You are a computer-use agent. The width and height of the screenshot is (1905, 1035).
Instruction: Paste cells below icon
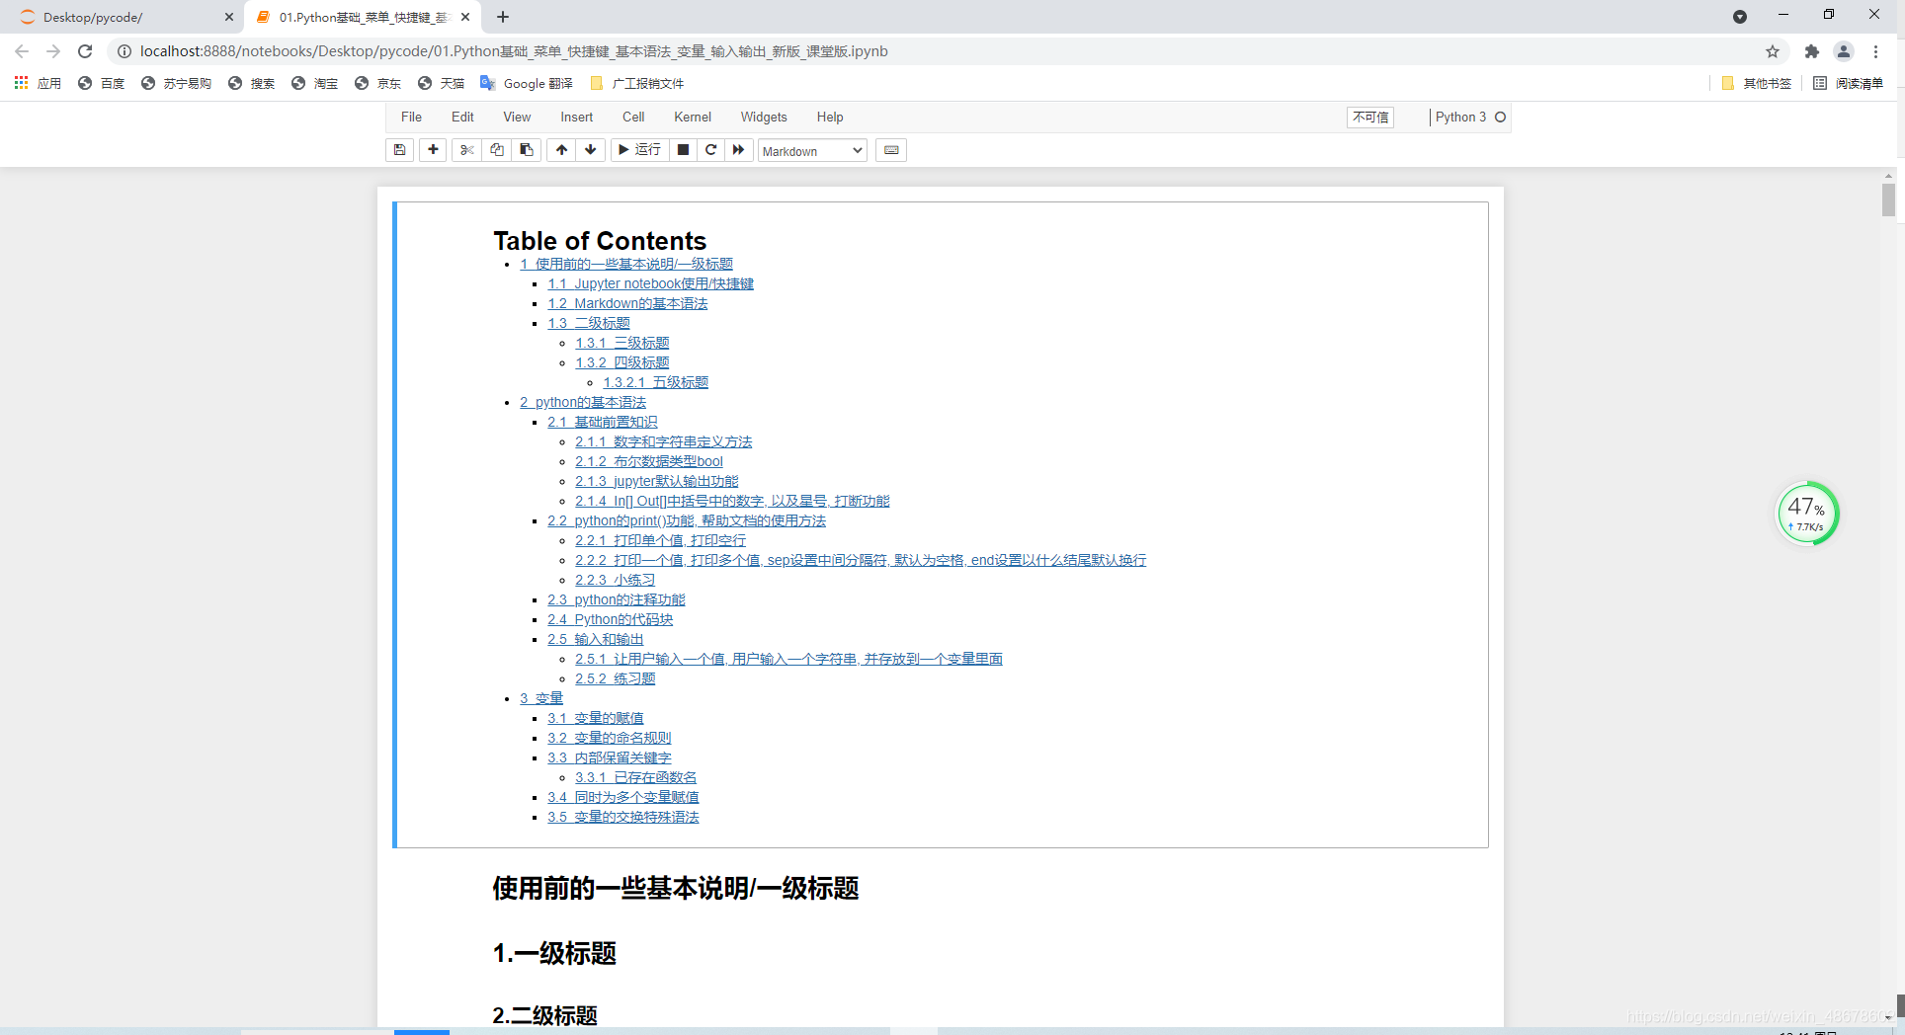(x=527, y=150)
